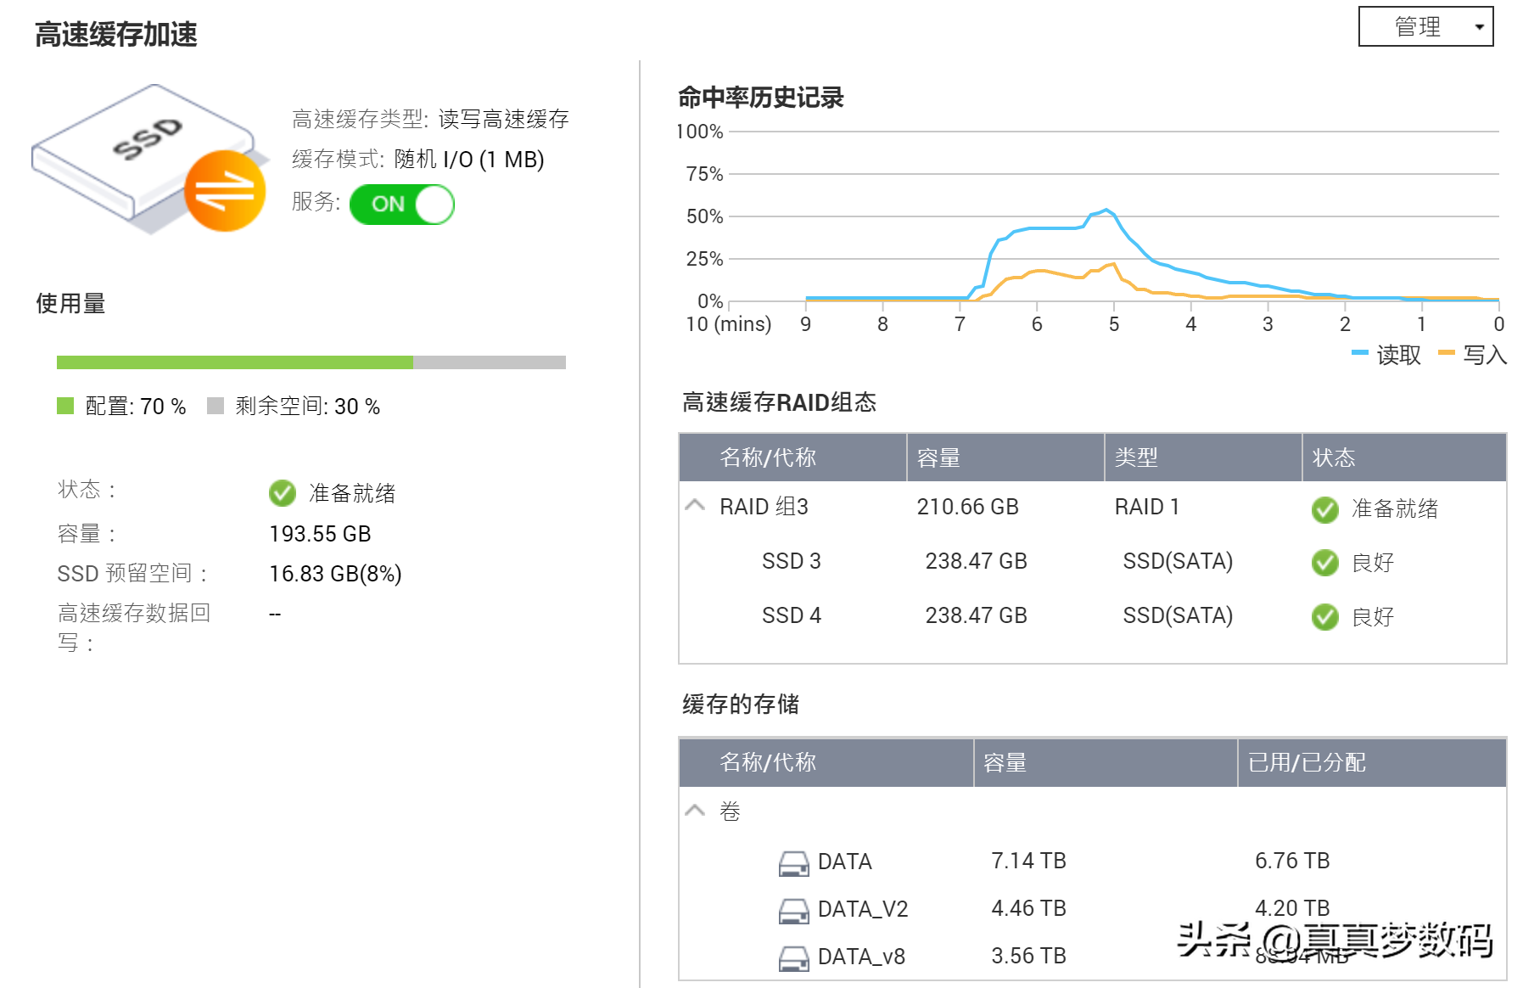1523x988 pixels.
Task: Click the RAID 组3 green status checkmark
Action: [1324, 509]
